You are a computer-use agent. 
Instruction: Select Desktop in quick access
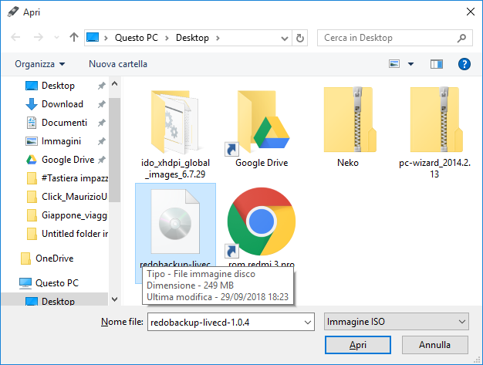coord(58,86)
